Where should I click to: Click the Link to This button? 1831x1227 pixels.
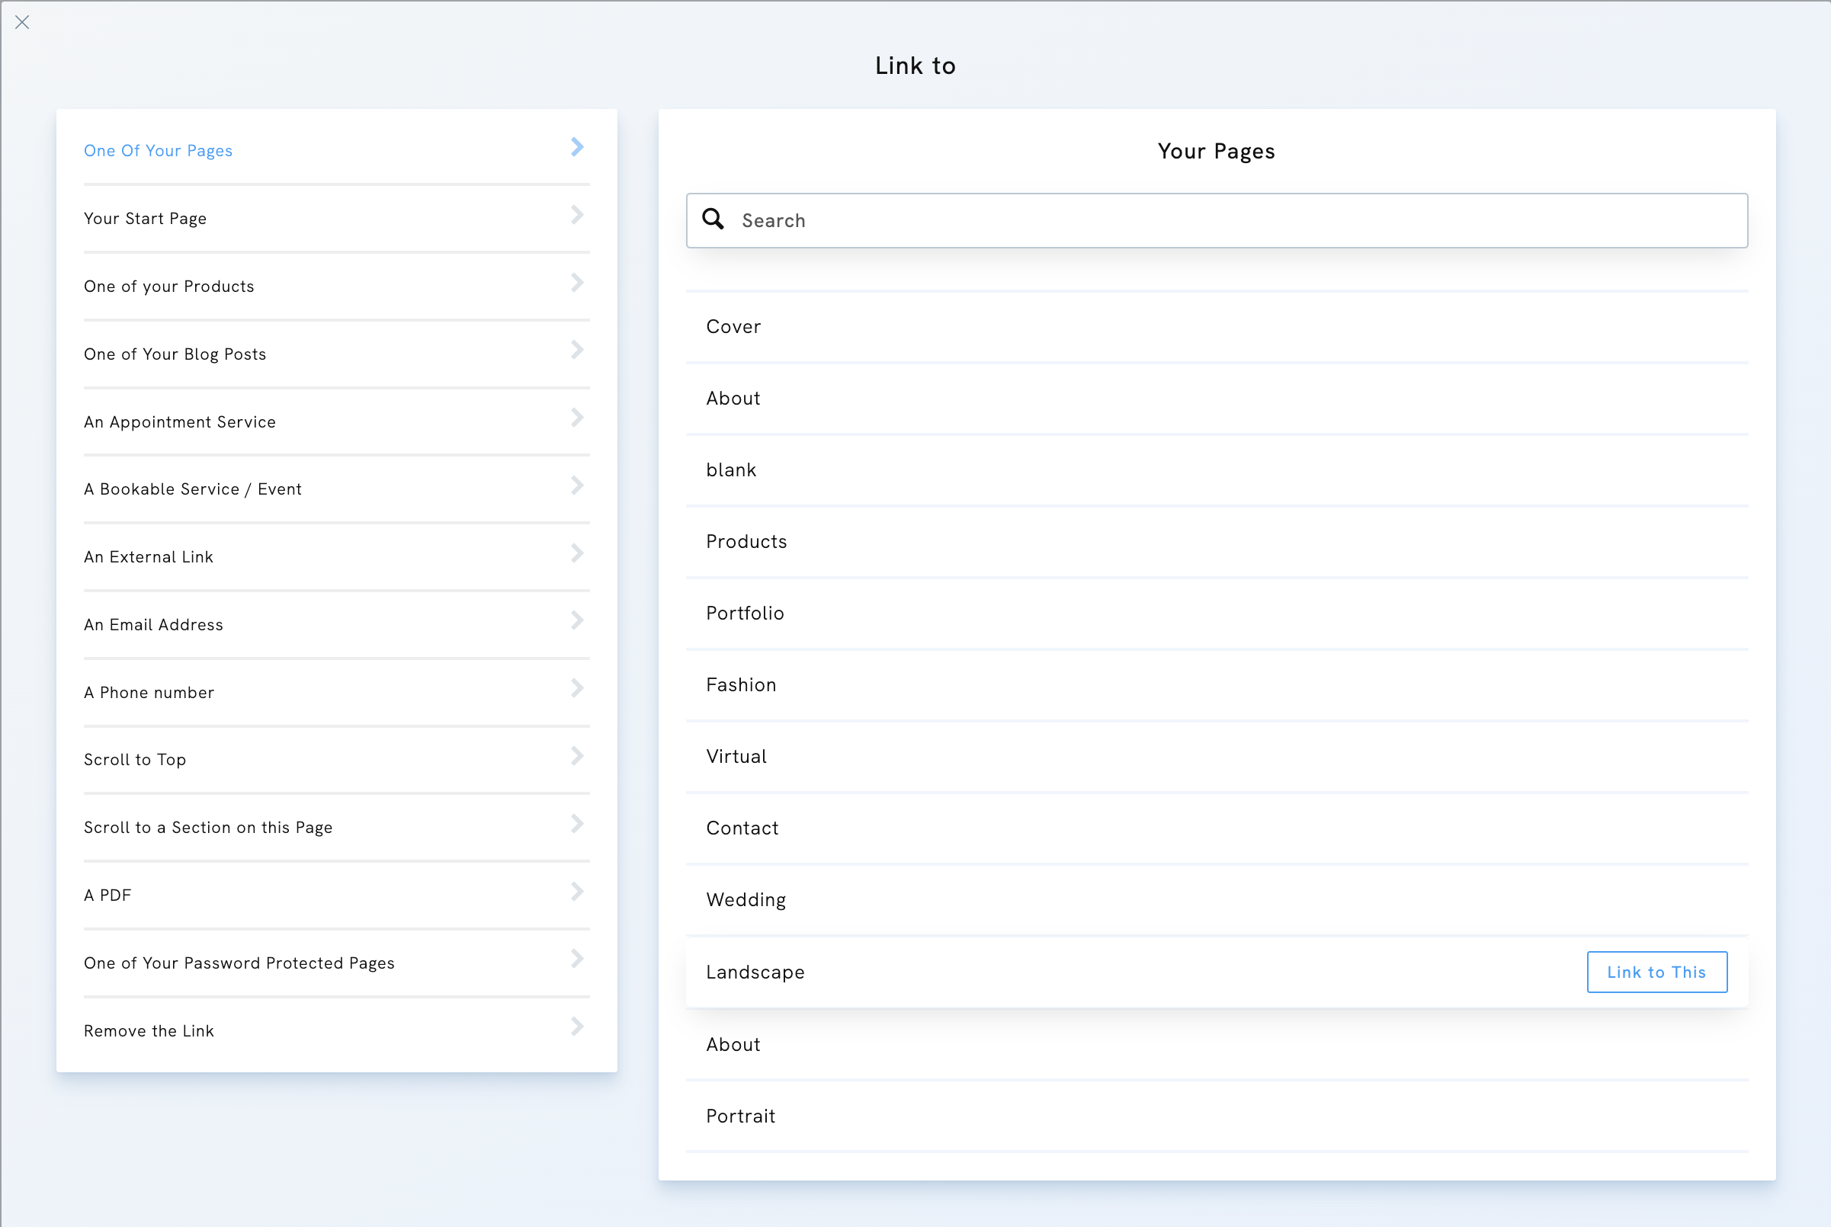point(1656,972)
